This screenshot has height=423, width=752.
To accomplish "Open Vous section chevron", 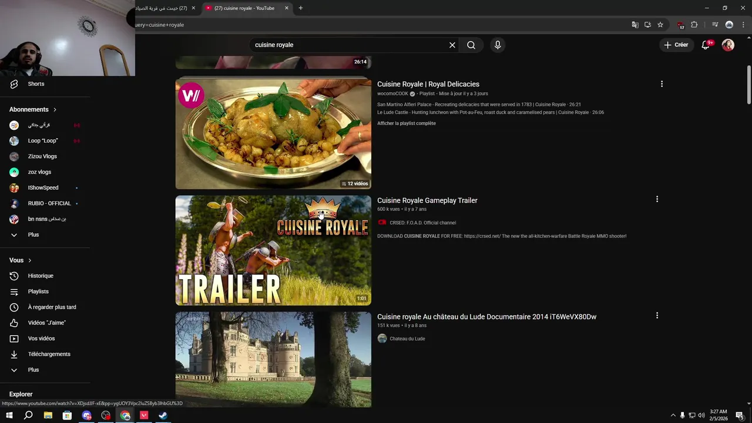I will point(29,260).
